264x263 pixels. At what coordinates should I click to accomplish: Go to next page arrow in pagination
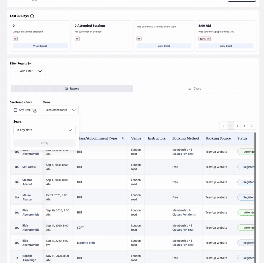tap(252, 126)
